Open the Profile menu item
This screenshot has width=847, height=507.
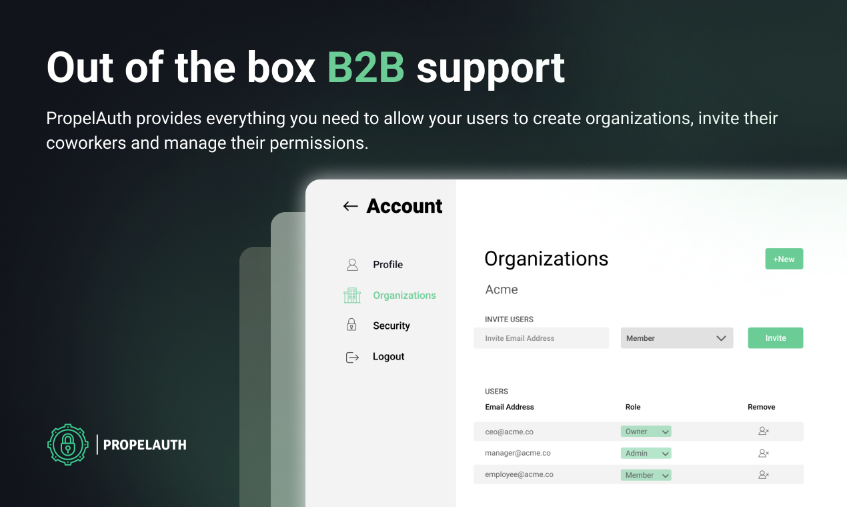click(x=387, y=265)
